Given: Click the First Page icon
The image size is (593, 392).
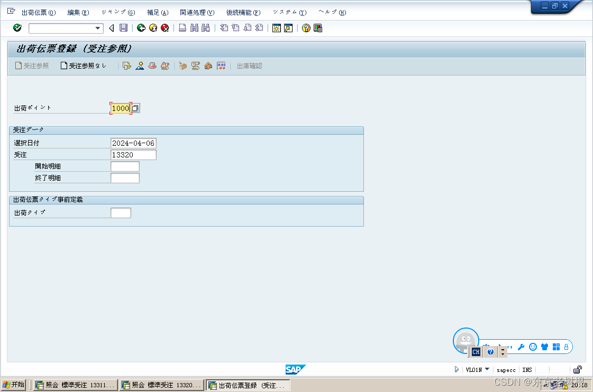Looking at the screenshot, I should tap(224, 28).
